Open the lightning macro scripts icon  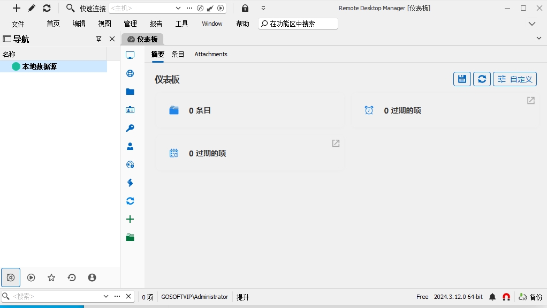(130, 183)
